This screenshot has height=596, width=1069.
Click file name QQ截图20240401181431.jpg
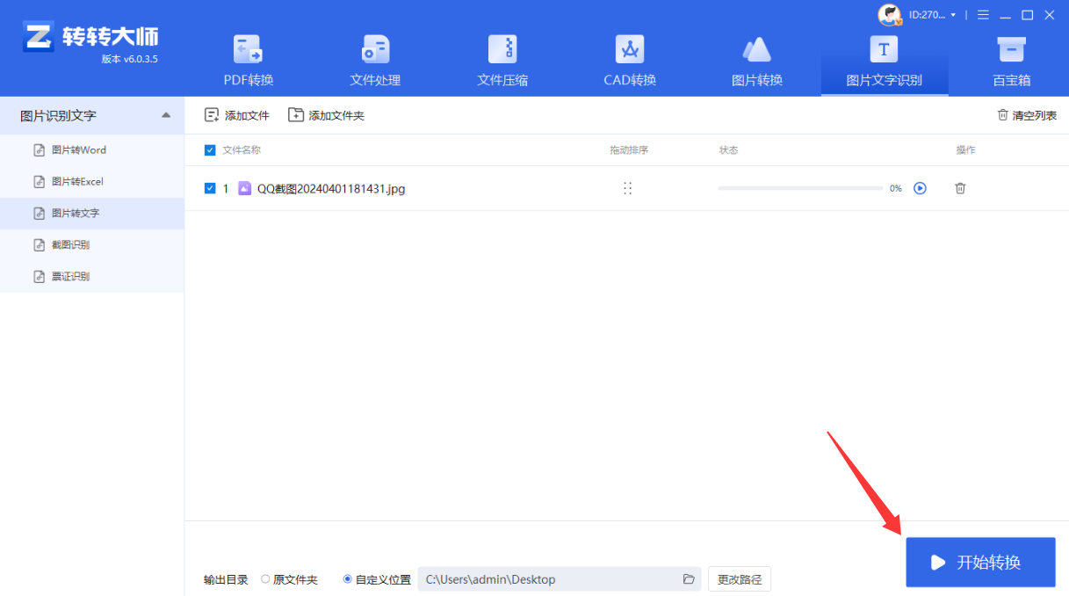point(331,188)
